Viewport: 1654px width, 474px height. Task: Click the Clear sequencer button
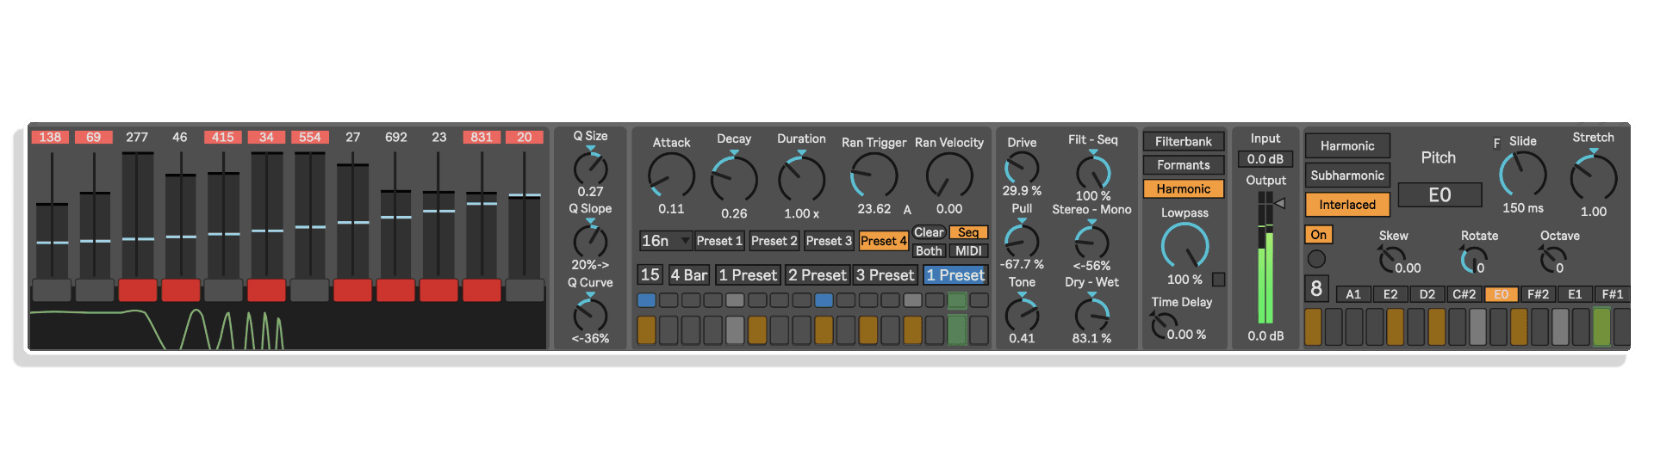coord(929,232)
